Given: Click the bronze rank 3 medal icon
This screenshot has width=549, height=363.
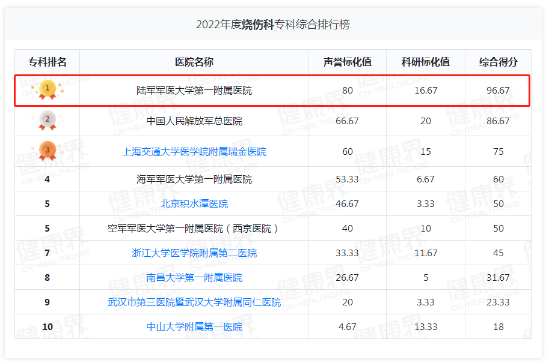Looking at the screenshot, I should (48, 151).
